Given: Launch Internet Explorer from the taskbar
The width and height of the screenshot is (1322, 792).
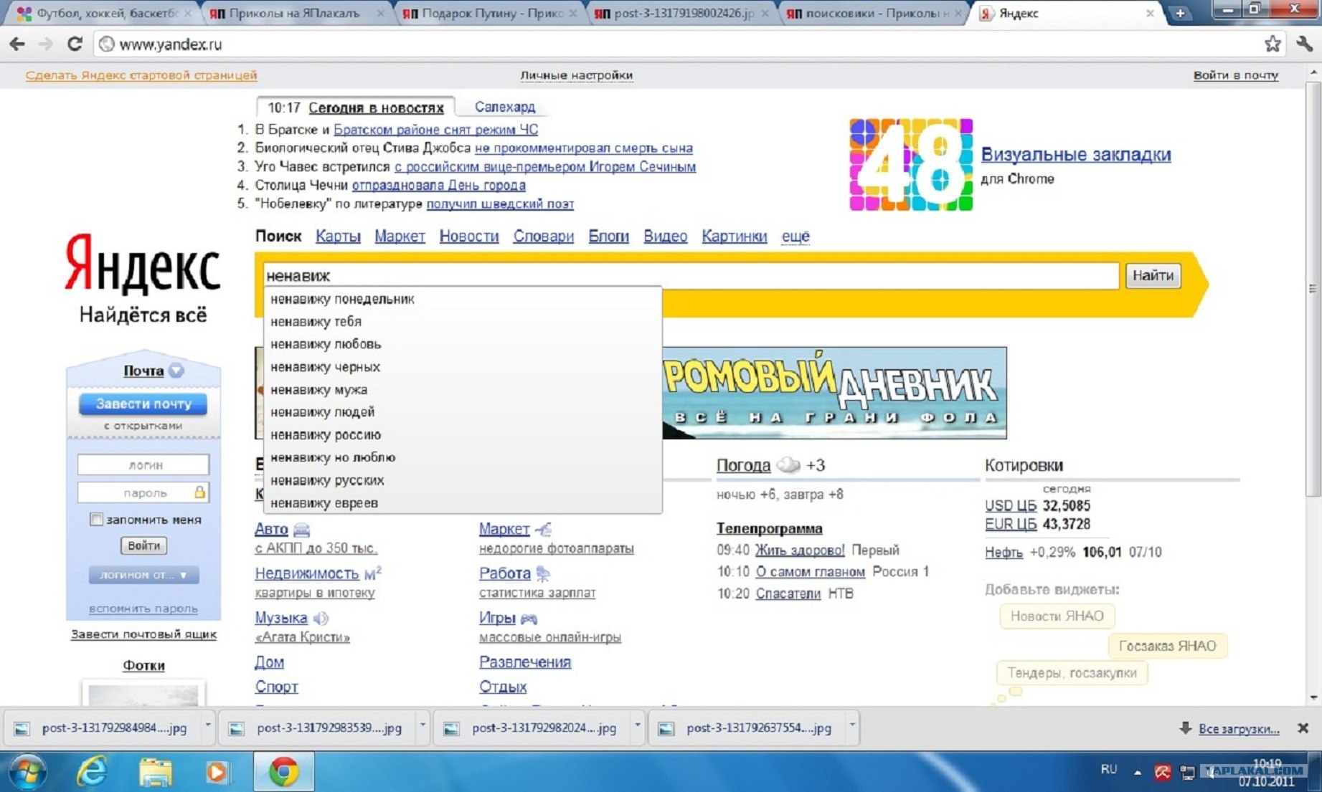Looking at the screenshot, I should point(92,772).
